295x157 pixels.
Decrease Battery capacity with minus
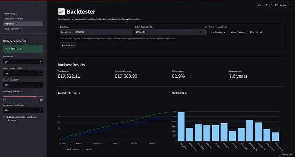pyautogui.click(x=37, y=73)
